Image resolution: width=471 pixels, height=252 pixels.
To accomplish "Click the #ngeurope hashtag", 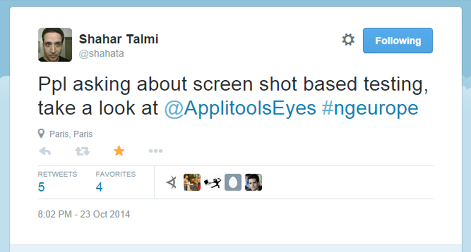I will (x=370, y=109).
